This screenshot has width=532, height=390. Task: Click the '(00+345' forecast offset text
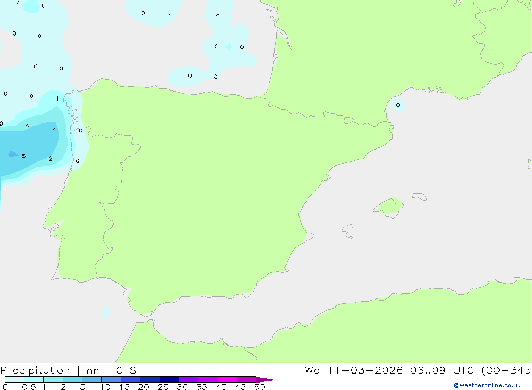click(506, 370)
